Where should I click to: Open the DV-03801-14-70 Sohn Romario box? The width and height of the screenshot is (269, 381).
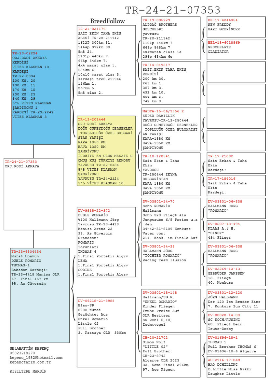(x=170, y=219)
